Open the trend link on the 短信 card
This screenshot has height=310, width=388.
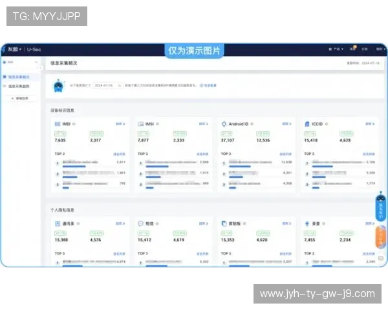tap(204, 223)
